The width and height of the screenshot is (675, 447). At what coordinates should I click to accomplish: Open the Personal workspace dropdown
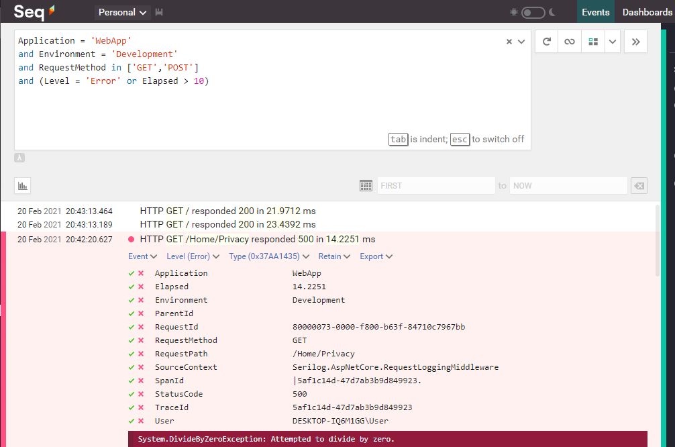(122, 12)
